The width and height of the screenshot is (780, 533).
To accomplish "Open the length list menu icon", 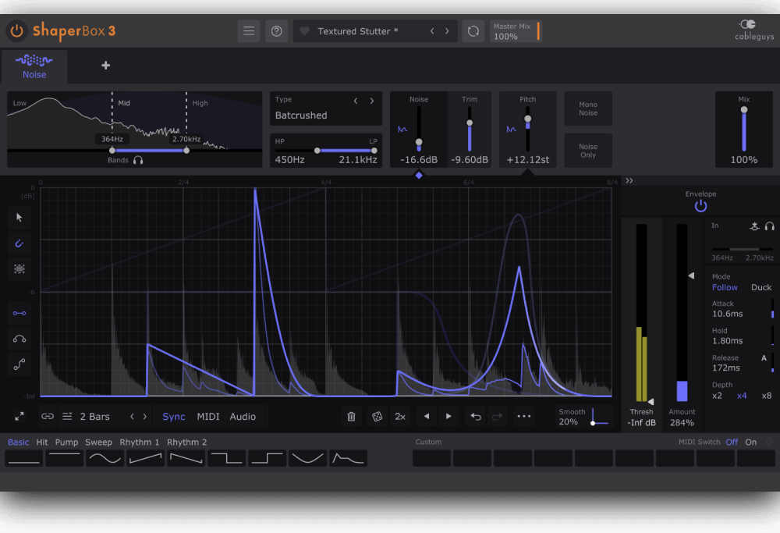I will click(x=67, y=416).
